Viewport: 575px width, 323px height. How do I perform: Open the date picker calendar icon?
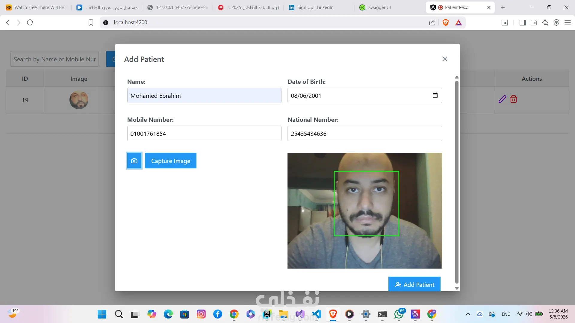coord(435,95)
